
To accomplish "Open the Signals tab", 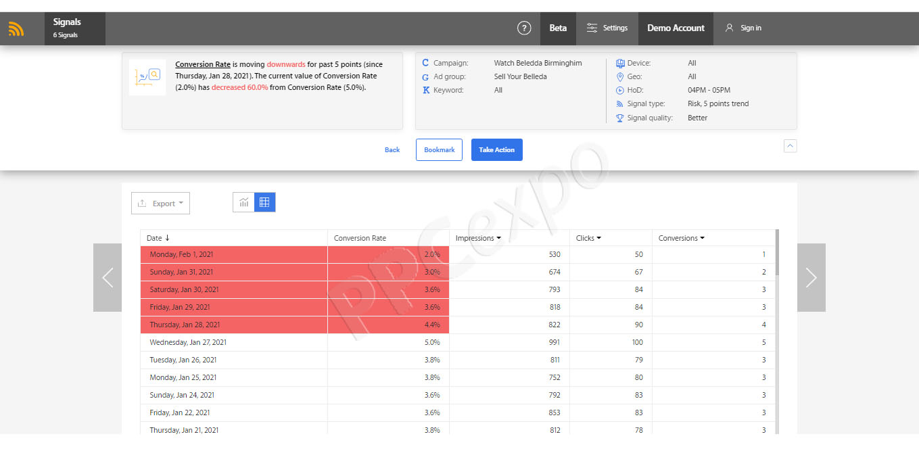I will click(x=75, y=28).
